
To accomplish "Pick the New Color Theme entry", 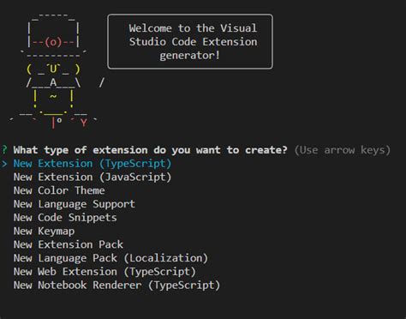I will point(59,190).
